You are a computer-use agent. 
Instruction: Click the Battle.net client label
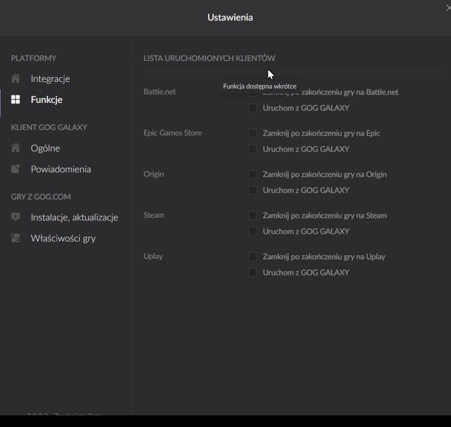[160, 91]
